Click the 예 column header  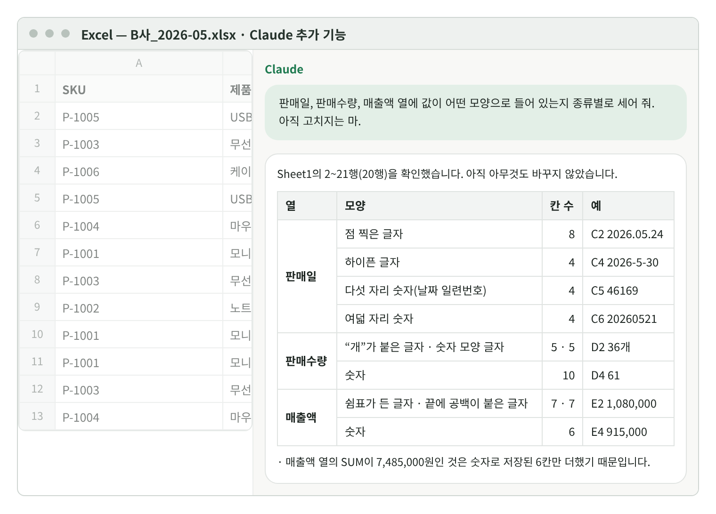click(628, 206)
